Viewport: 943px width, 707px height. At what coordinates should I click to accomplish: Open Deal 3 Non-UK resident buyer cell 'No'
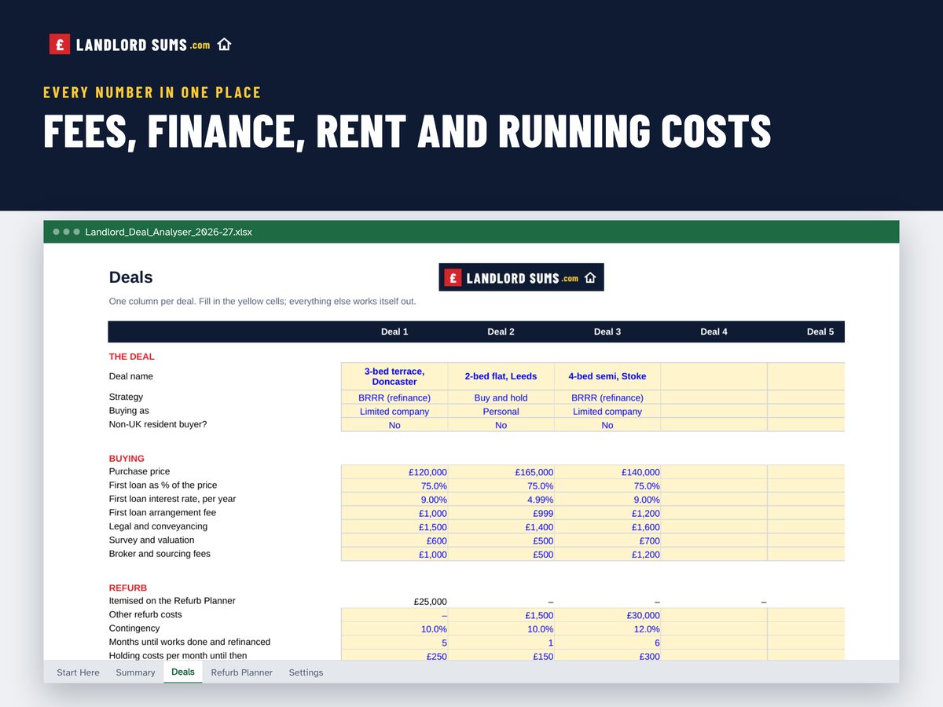coord(607,425)
